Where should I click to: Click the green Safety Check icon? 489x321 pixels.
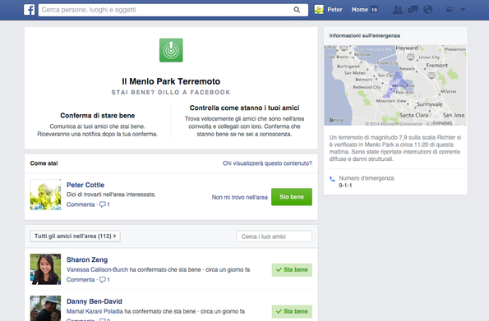tap(171, 50)
